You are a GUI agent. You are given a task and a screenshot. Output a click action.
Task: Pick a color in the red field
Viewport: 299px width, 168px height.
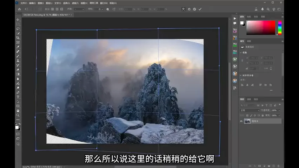tap(261, 28)
